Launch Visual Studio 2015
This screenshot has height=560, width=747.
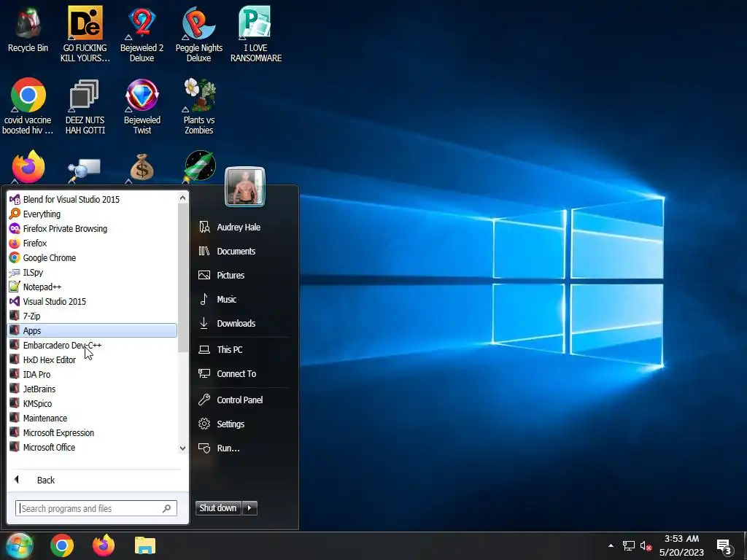(93, 301)
